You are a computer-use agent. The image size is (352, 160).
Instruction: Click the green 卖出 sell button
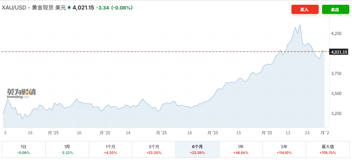point(335,9)
